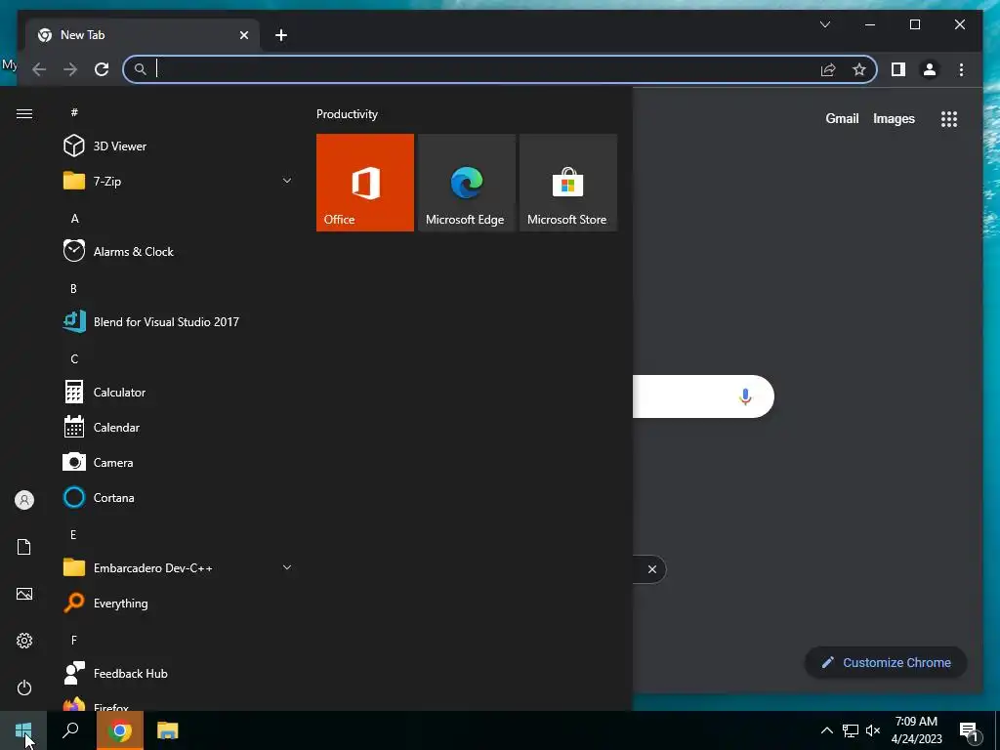Click letter E section header

coord(74,534)
